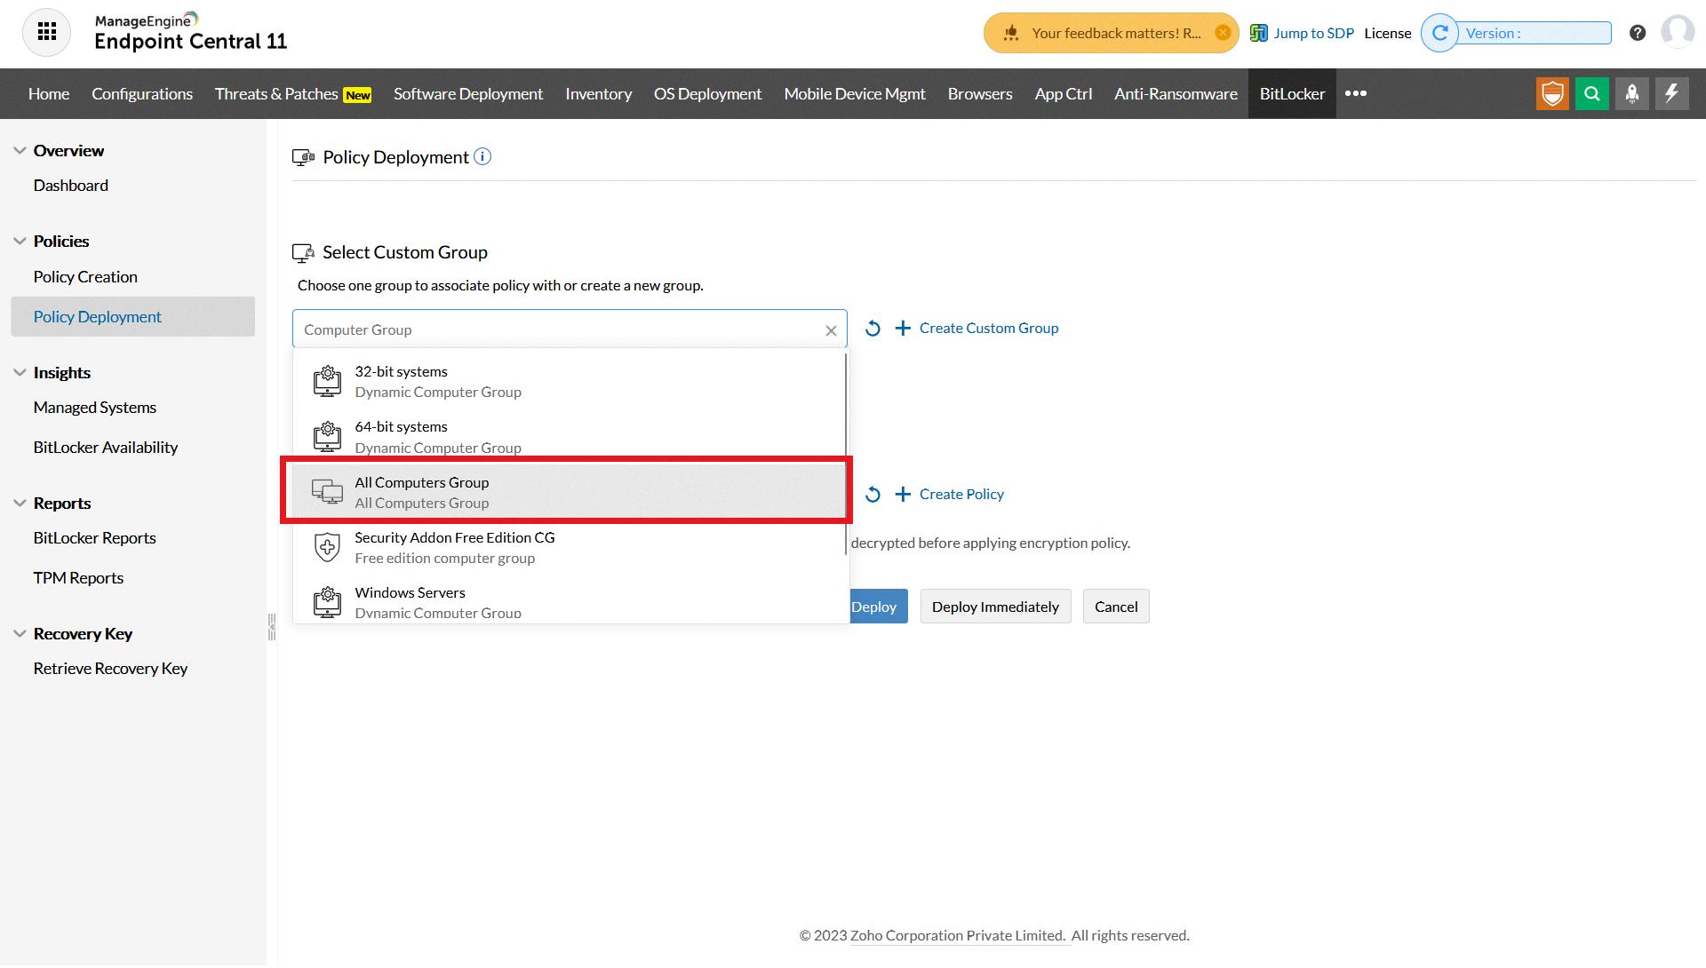The height and width of the screenshot is (968, 1706).
Task: Collapse the Overview sidebar section
Action: [x=20, y=151]
